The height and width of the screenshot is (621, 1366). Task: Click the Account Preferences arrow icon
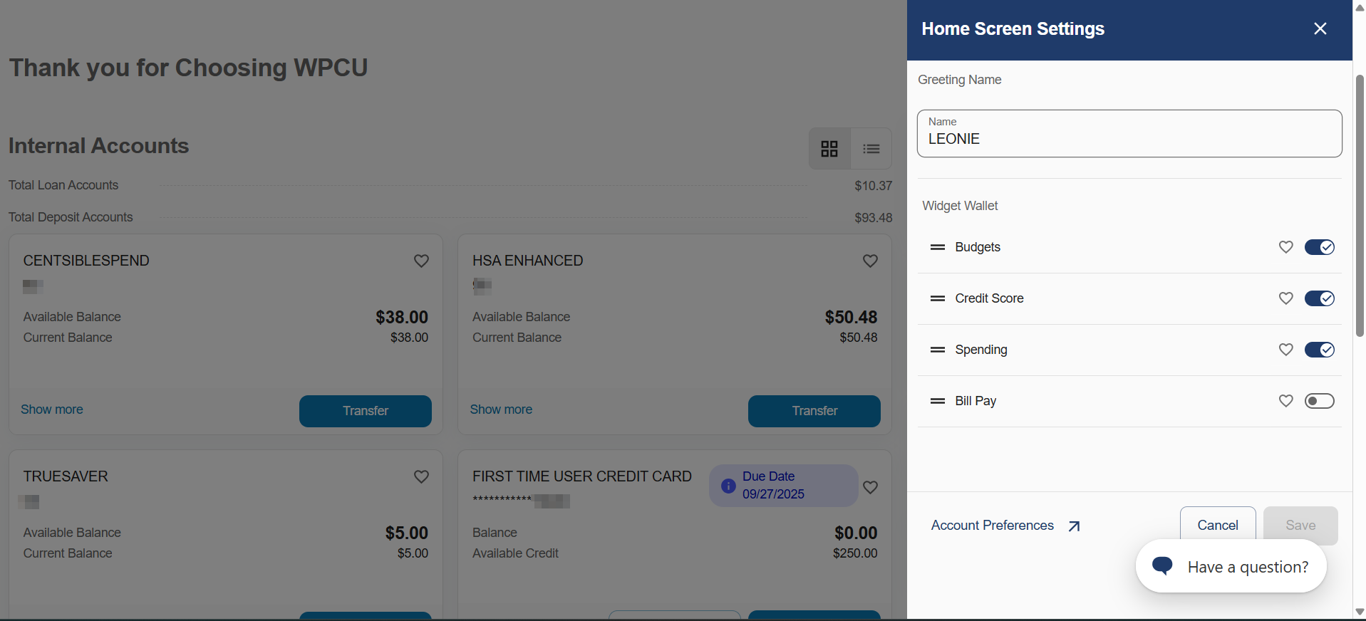tap(1075, 526)
